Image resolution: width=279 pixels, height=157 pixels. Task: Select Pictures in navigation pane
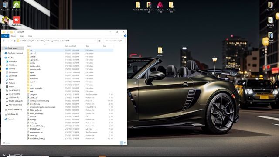click(x=12, y=83)
